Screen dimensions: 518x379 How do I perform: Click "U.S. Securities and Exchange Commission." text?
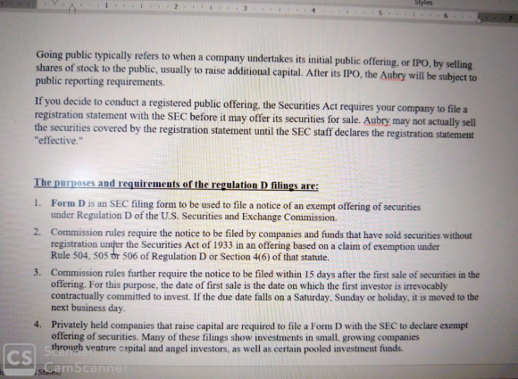point(249,217)
